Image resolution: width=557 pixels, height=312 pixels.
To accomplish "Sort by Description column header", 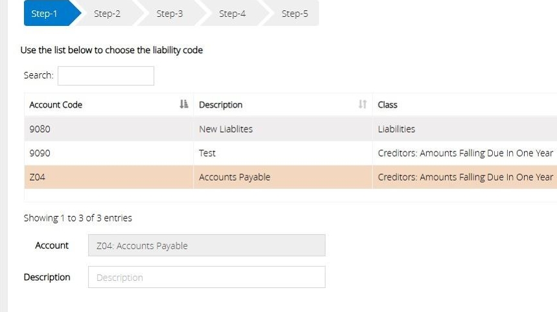I will [221, 105].
